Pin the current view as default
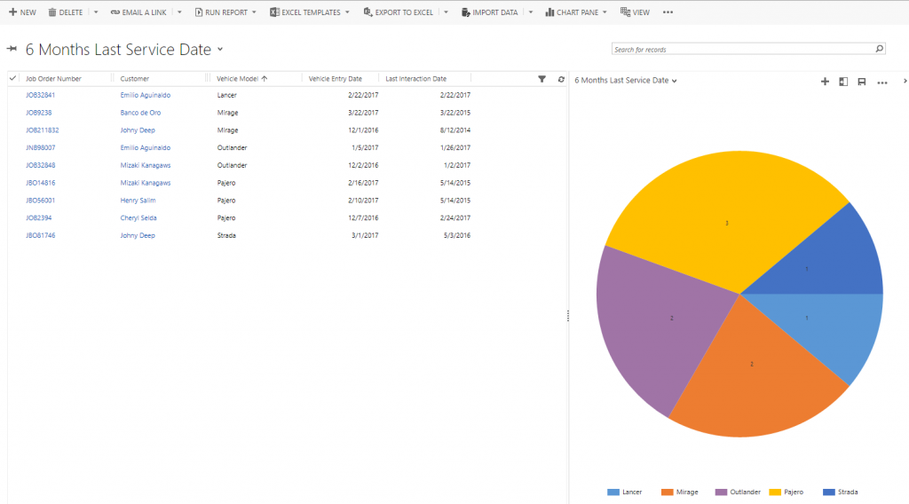This screenshot has width=909, height=504. 12,50
